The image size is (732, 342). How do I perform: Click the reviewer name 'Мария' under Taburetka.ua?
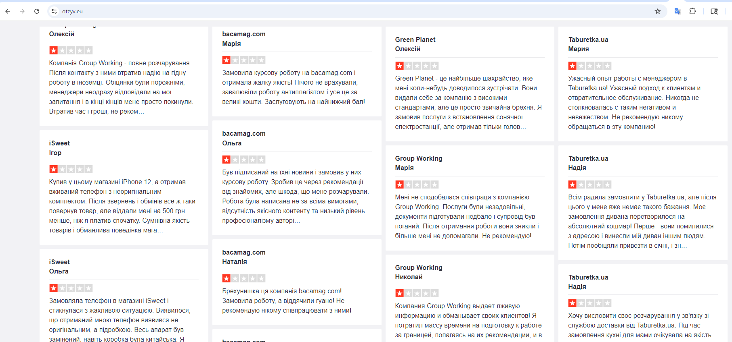click(579, 49)
